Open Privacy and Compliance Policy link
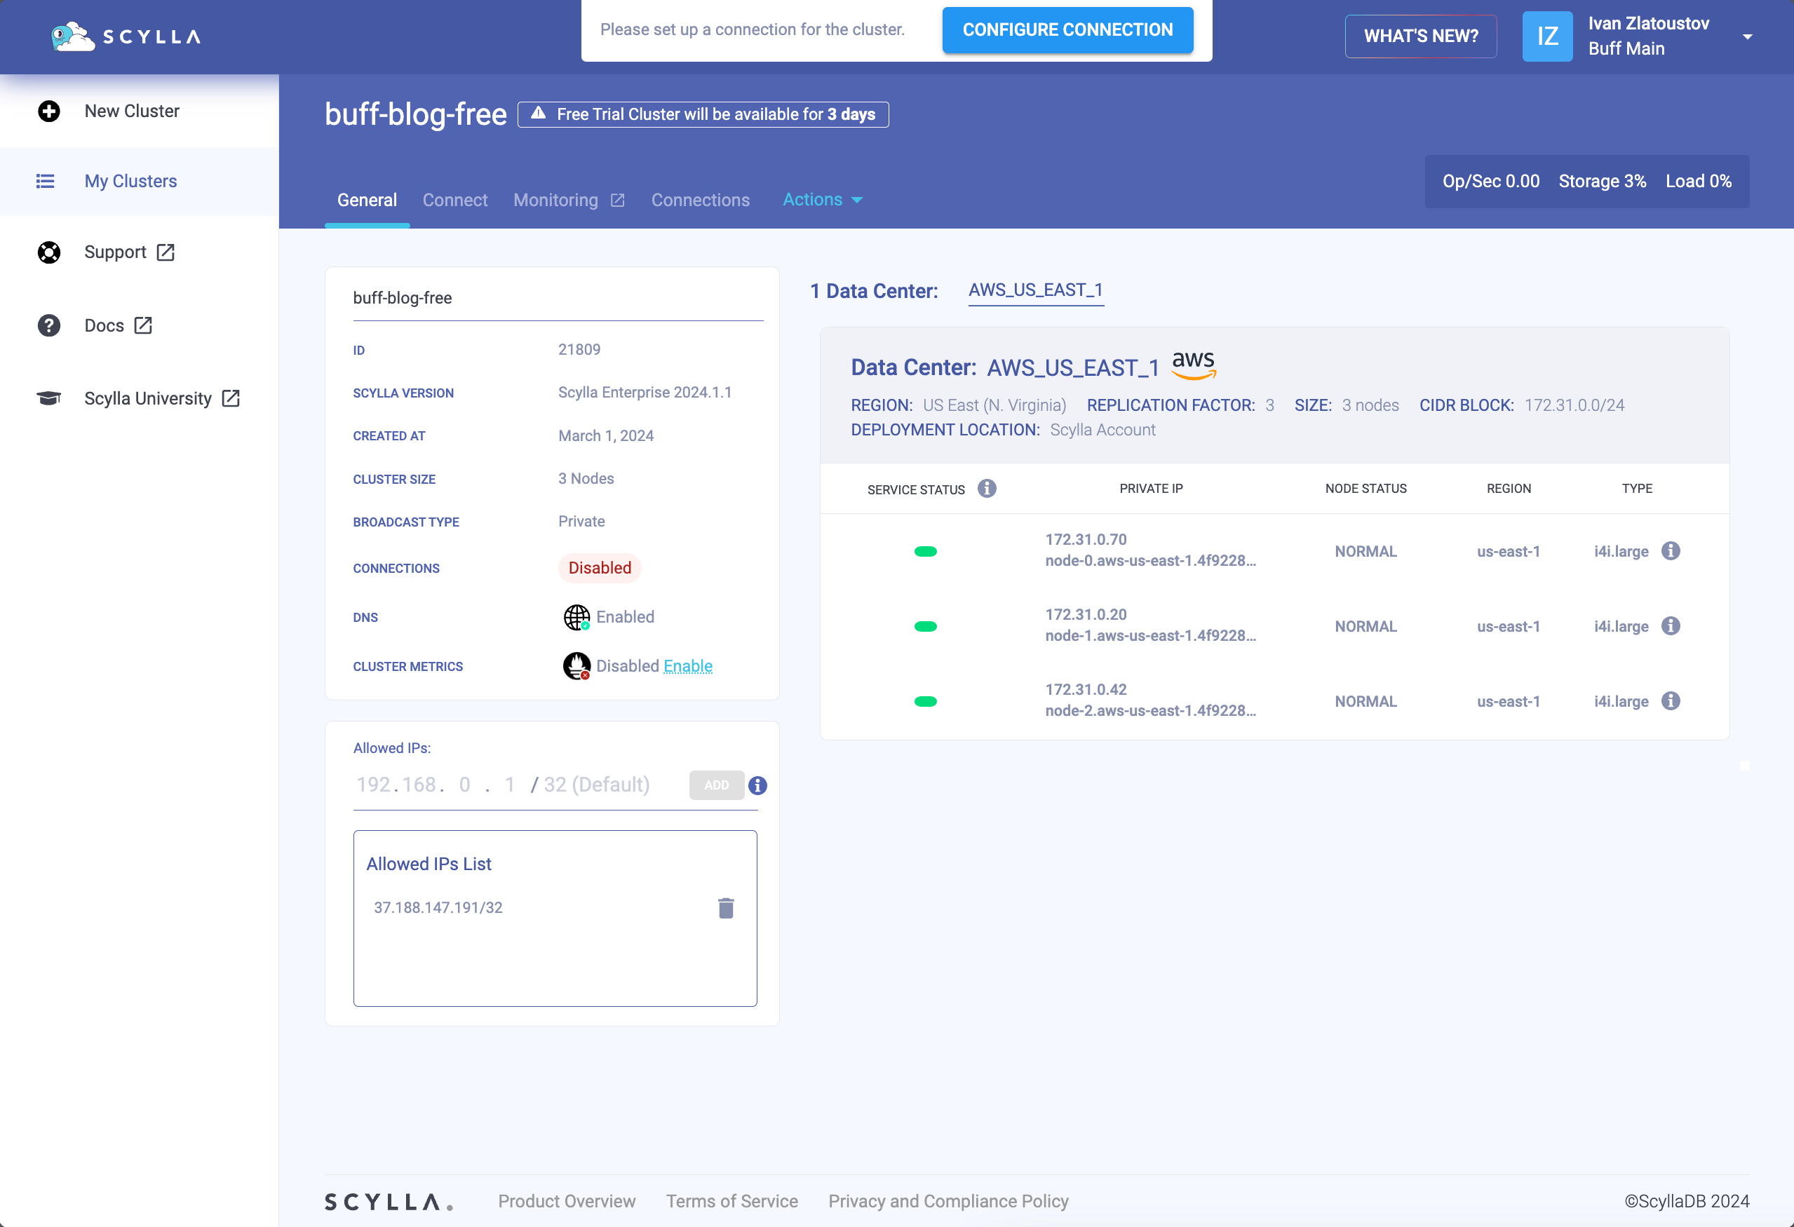This screenshot has width=1794, height=1227. tap(949, 1202)
